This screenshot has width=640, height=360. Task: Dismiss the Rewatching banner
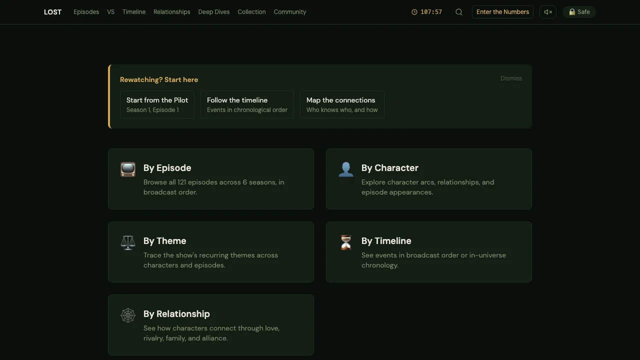(511, 78)
